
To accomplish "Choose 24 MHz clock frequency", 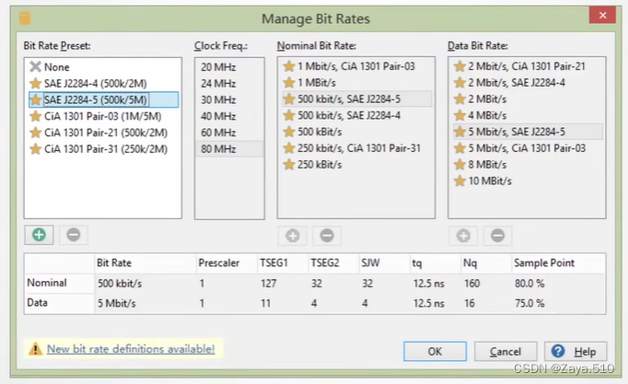I will pos(229,83).
